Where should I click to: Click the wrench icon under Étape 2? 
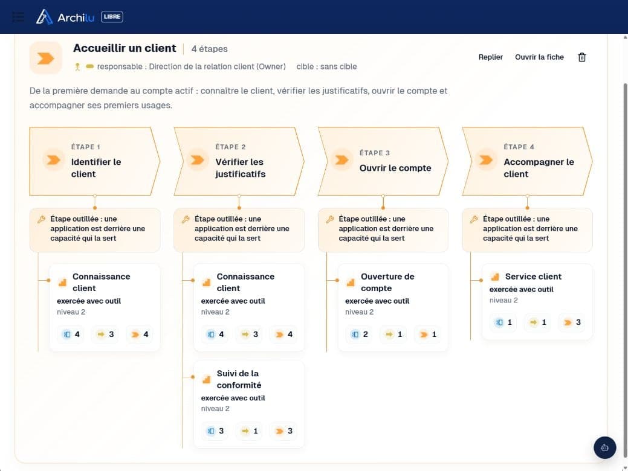(x=186, y=219)
